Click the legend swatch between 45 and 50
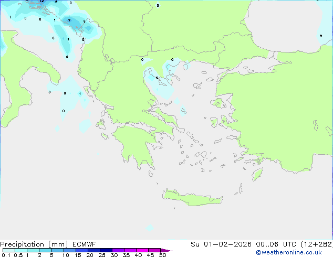This screenshot has height=257, width=333. click(154, 250)
